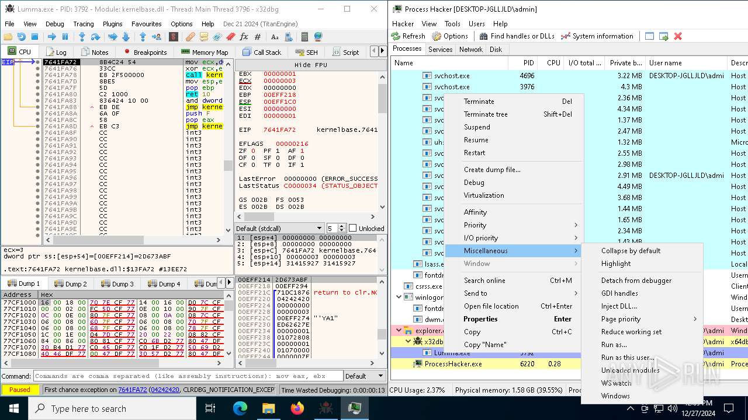
Task: Click the Run arrow icon in x32dbg
Action: pos(51,37)
